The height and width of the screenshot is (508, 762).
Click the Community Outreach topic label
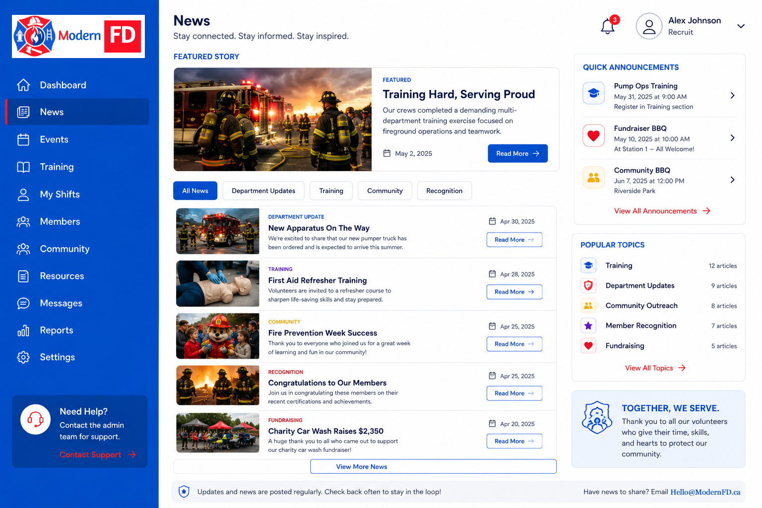click(x=641, y=306)
